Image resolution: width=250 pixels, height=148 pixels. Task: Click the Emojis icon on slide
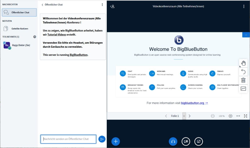pyautogui.click(x=212, y=73)
